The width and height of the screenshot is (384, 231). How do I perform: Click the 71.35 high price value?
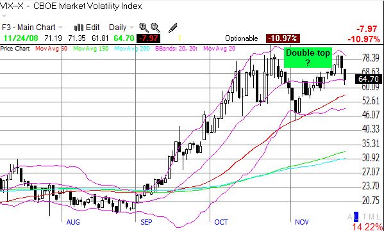77,38
